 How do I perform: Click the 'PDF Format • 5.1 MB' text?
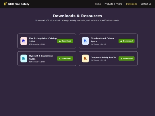click(37, 62)
